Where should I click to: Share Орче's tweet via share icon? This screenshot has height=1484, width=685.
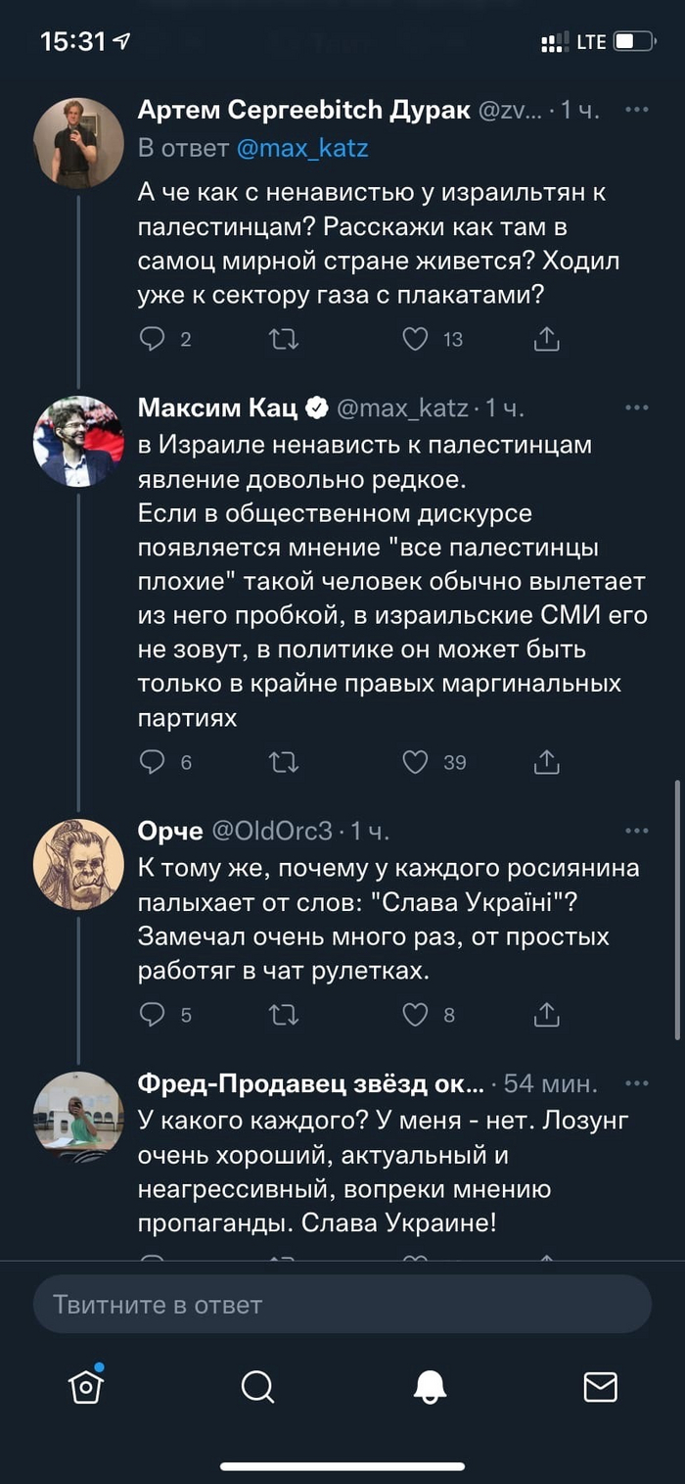click(546, 1014)
